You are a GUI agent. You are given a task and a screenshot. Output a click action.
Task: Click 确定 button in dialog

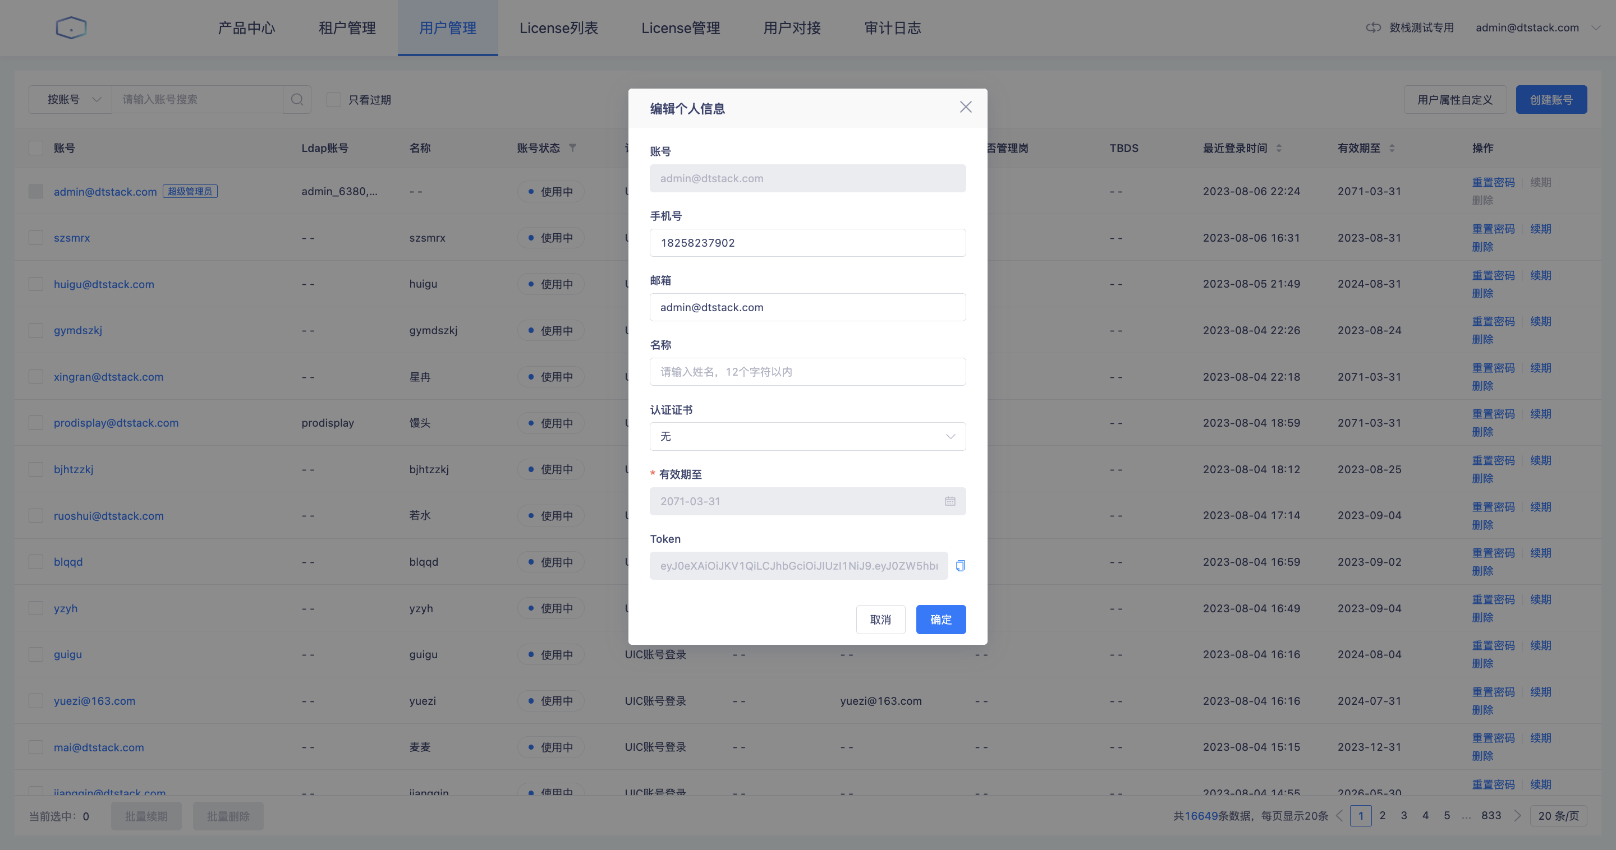coord(940,620)
